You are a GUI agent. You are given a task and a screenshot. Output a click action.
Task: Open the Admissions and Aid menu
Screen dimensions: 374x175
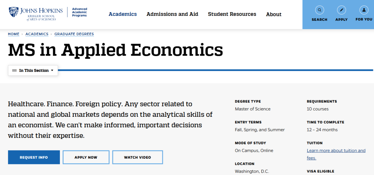tap(172, 14)
